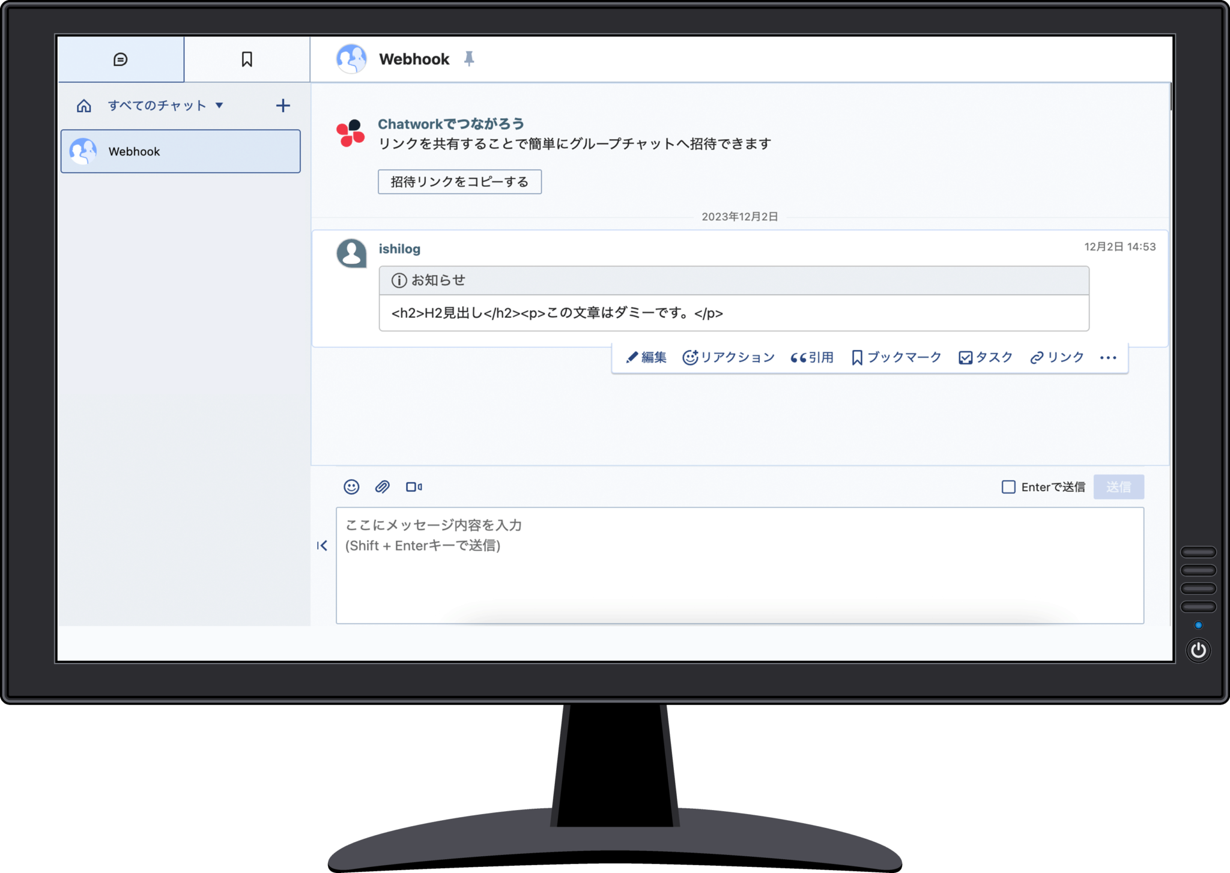Switch to the bookmarks panel icon
1230x873 pixels.
246,58
